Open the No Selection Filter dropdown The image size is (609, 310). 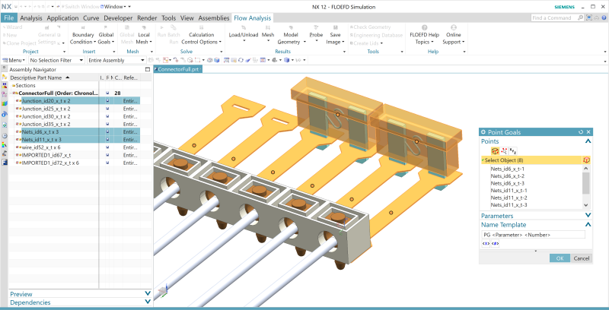click(x=56, y=60)
